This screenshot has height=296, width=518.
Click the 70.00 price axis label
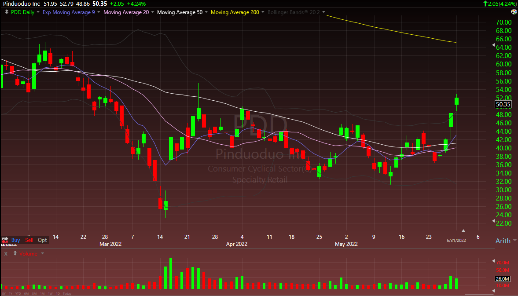pyautogui.click(x=504, y=22)
